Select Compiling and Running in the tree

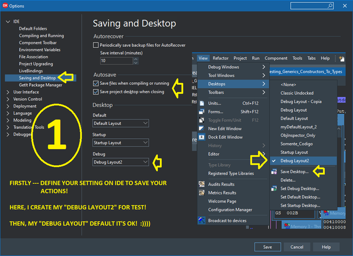[41, 36]
